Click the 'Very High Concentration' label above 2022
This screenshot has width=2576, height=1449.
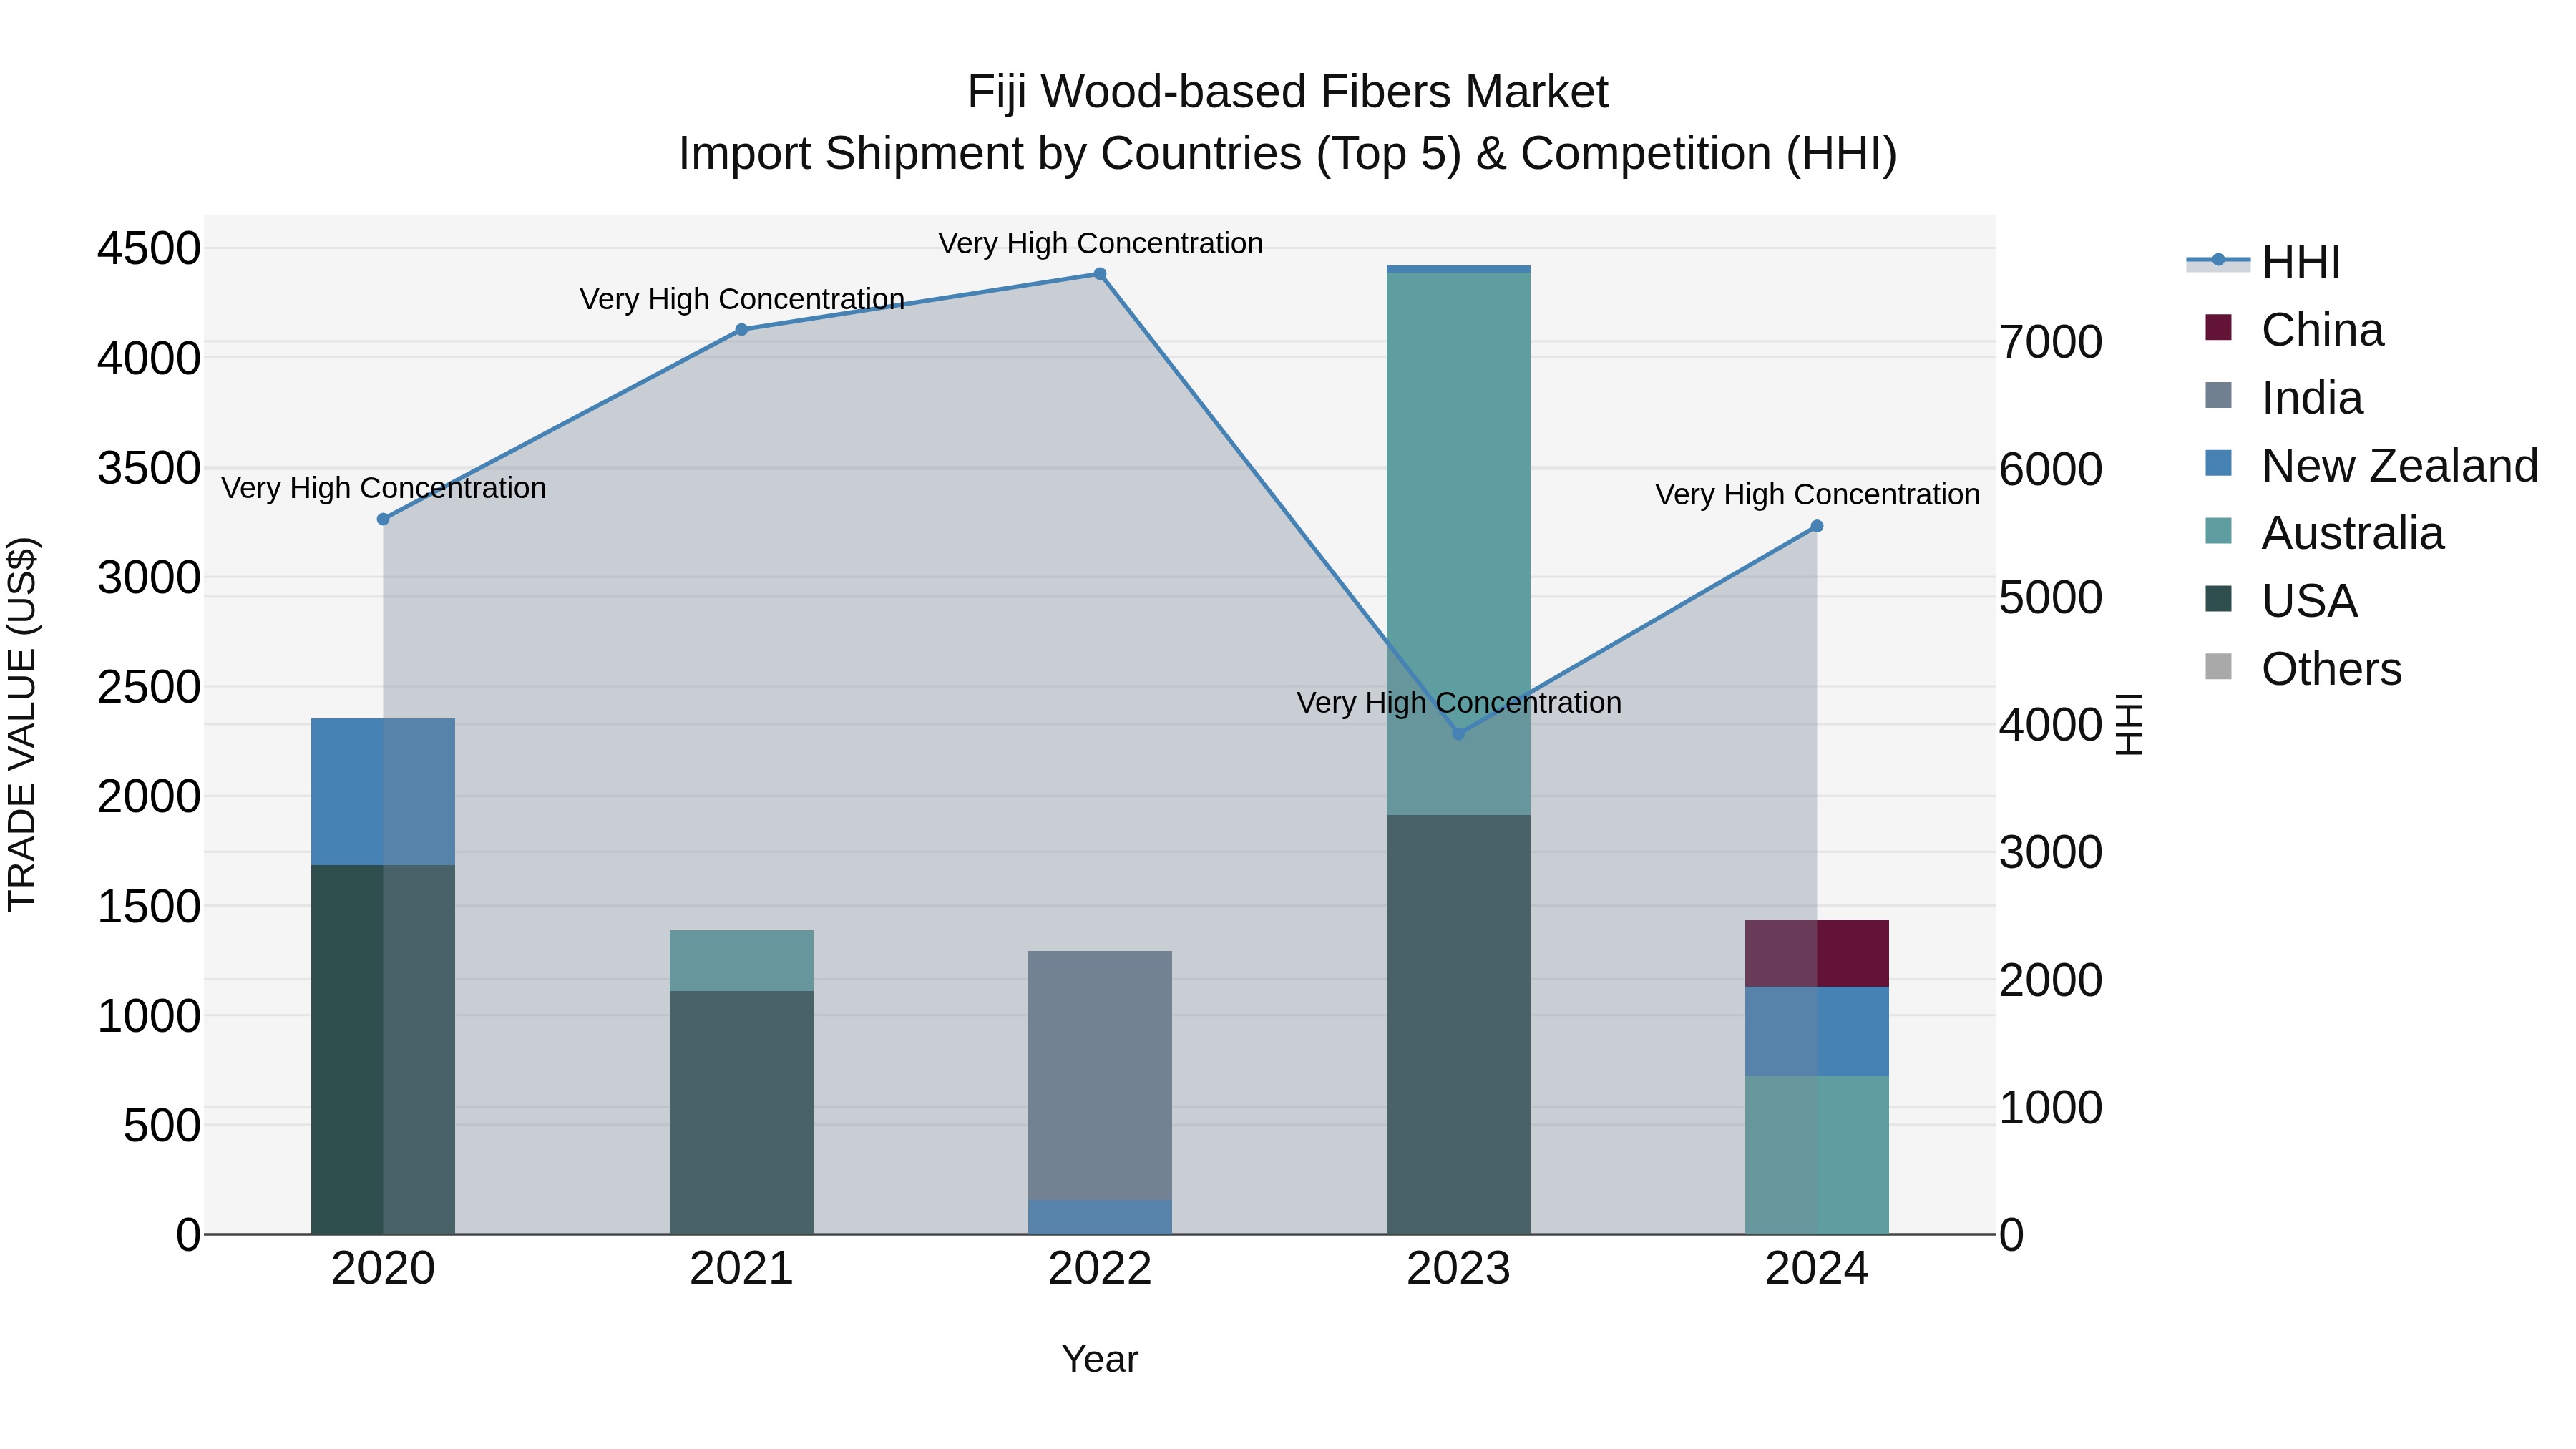tap(1101, 243)
